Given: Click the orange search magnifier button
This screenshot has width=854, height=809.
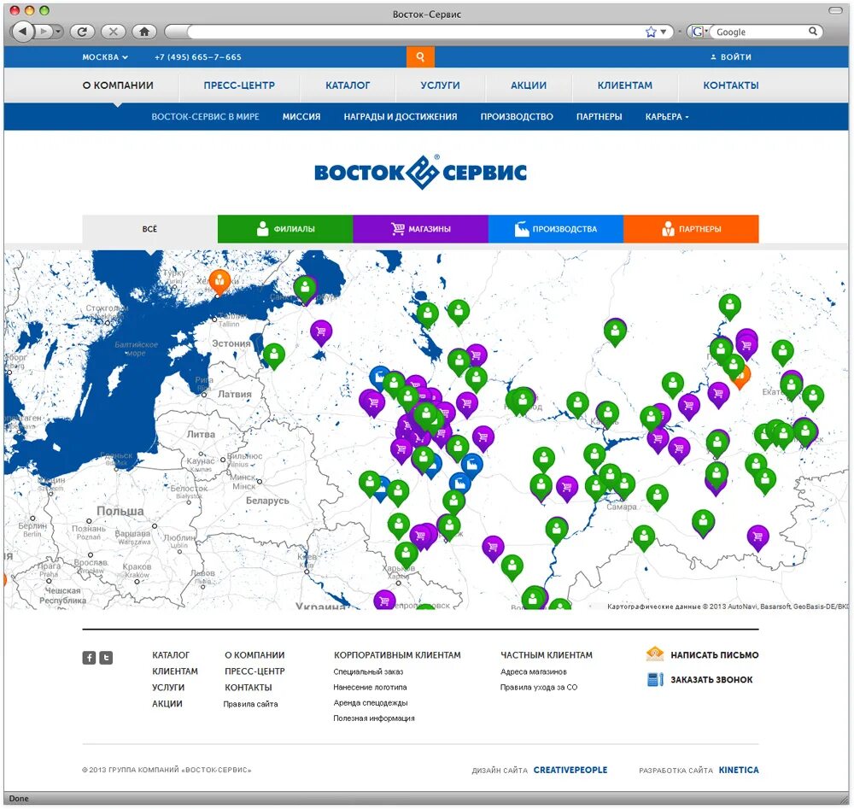Looking at the screenshot, I should pos(420,56).
